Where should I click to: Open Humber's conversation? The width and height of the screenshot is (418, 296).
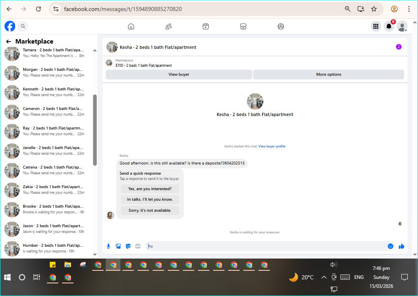coord(48,248)
